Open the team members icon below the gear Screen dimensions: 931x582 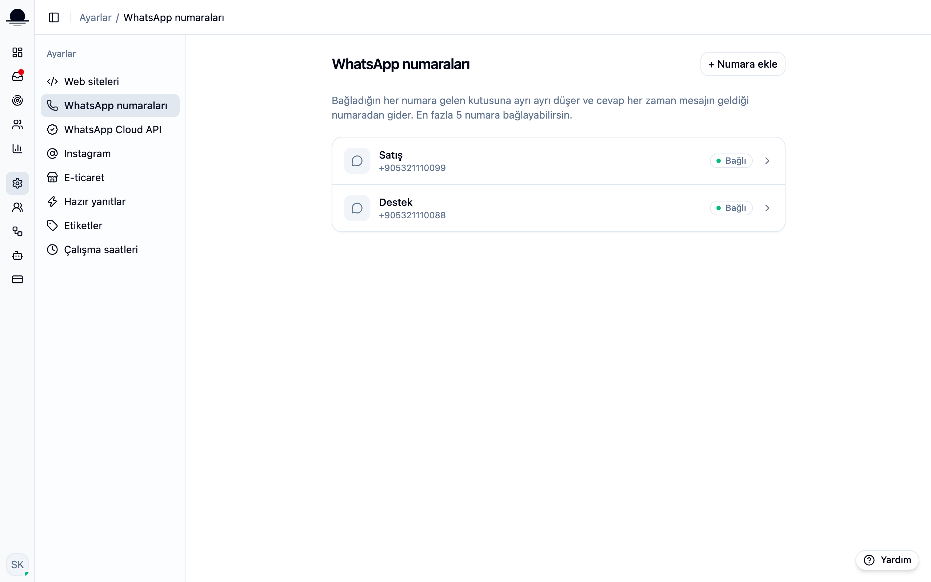pyautogui.click(x=17, y=207)
